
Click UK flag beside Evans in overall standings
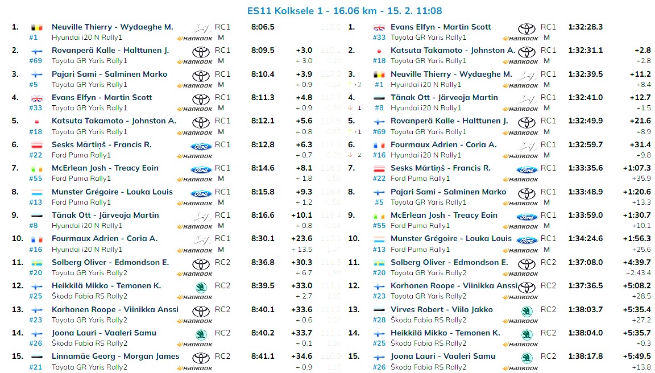click(x=379, y=27)
